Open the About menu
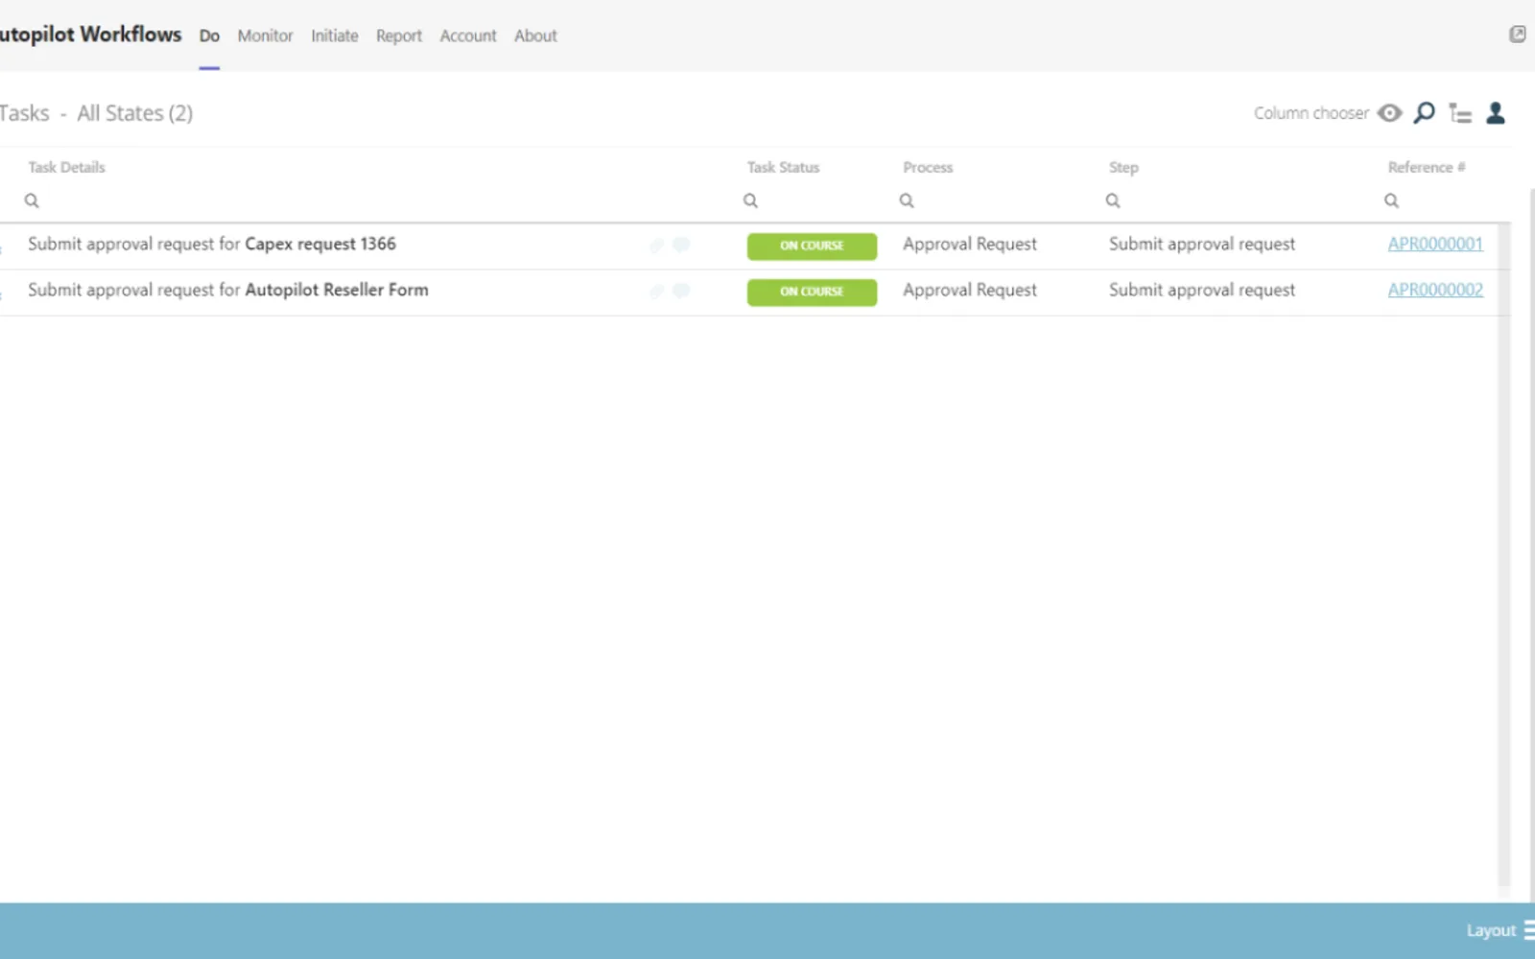Image resolution: width=1535 pixels, height=959 pixels. (535, 35)
